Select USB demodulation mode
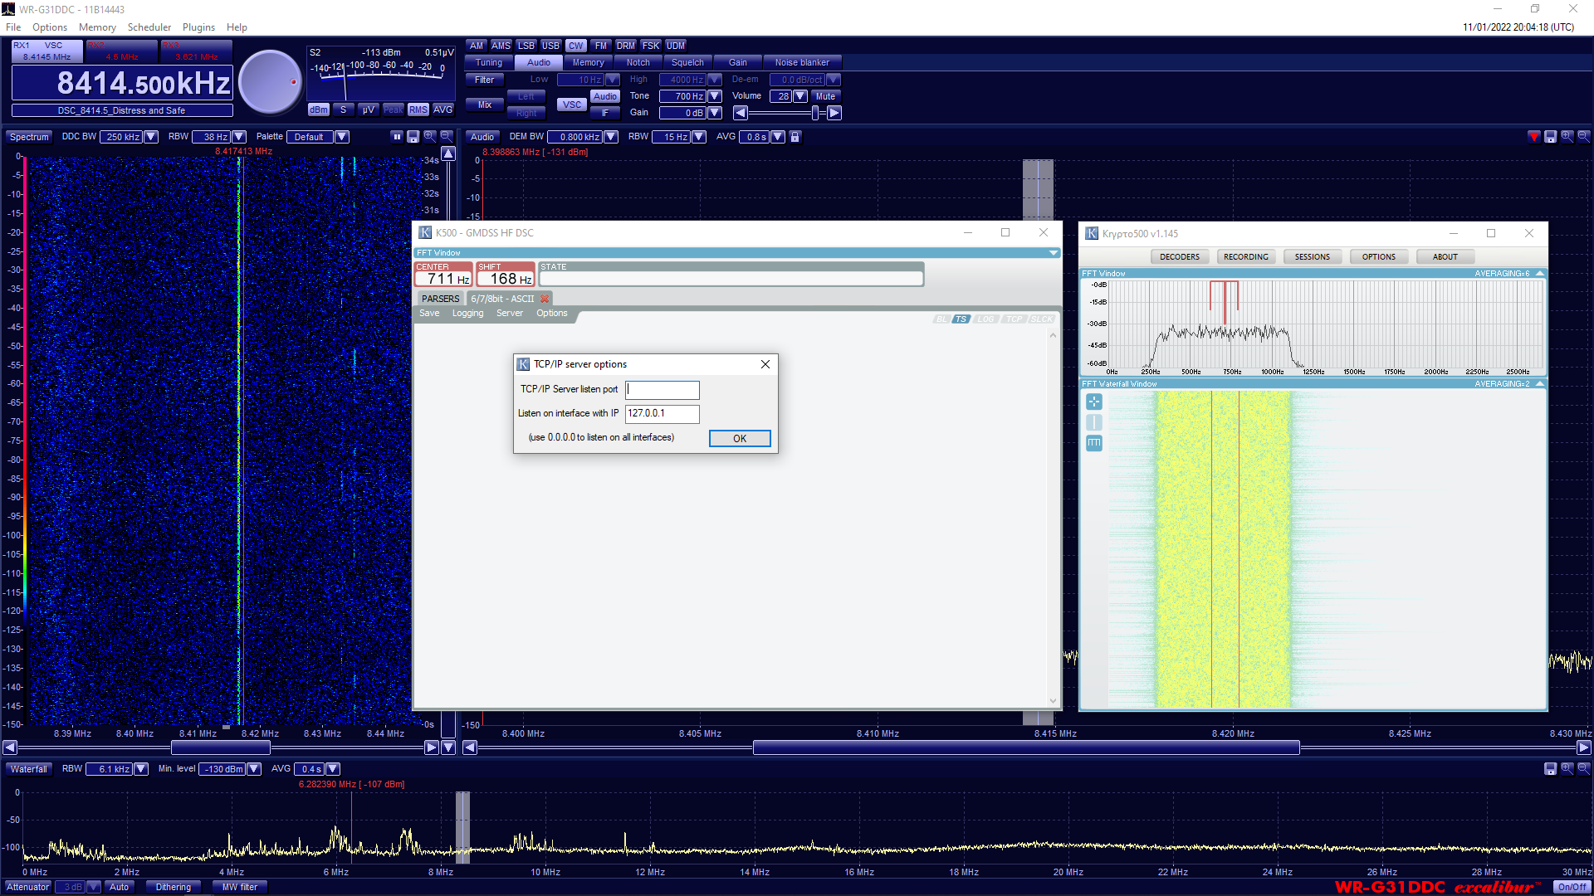 (550, 46)
